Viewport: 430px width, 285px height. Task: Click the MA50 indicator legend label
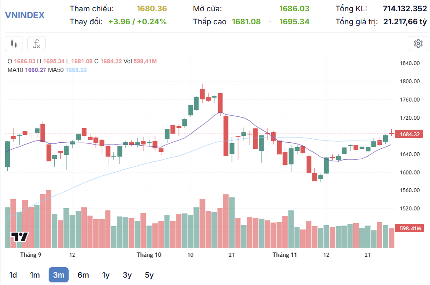56,70
